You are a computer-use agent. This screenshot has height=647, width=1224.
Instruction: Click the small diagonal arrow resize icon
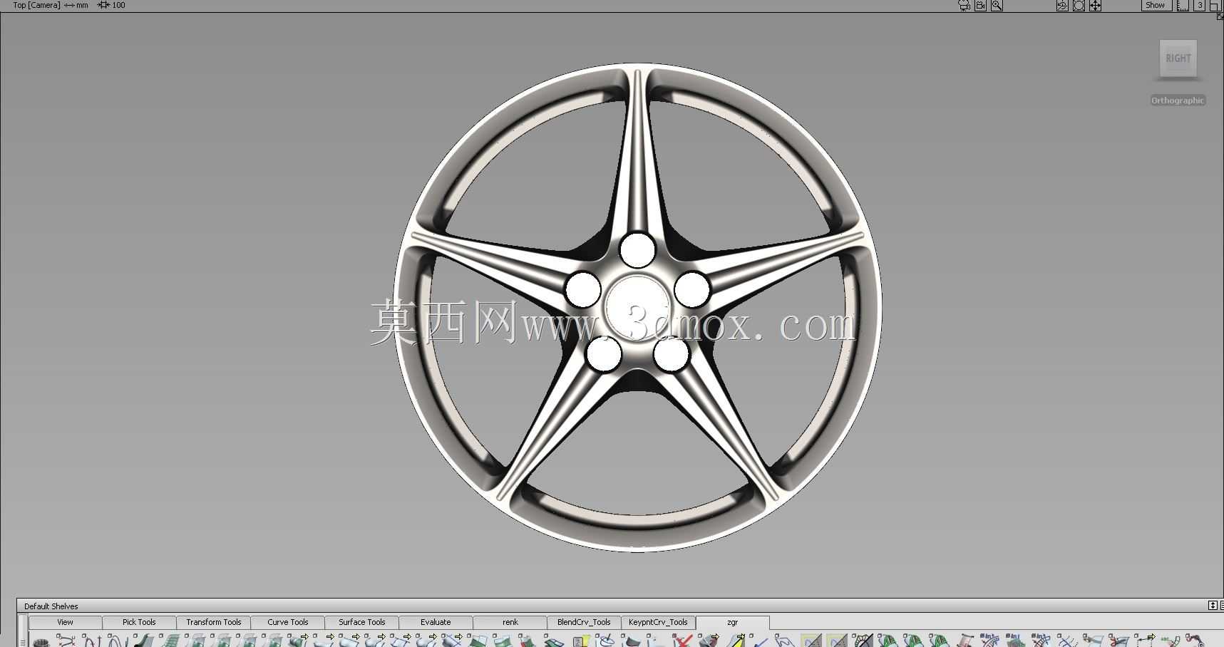[x=1220, y=16]
